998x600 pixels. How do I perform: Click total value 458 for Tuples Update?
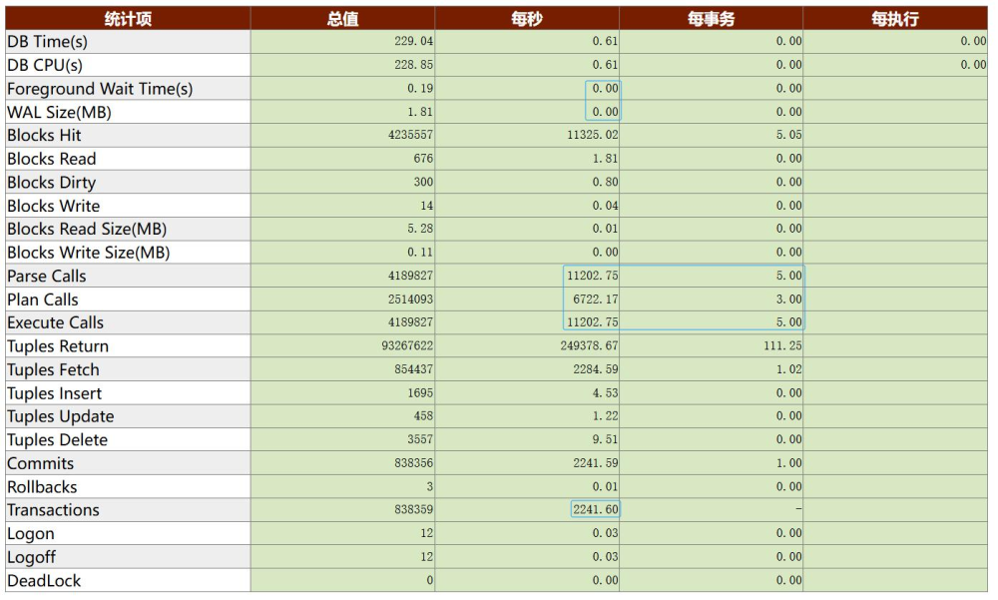coord(423,416)
